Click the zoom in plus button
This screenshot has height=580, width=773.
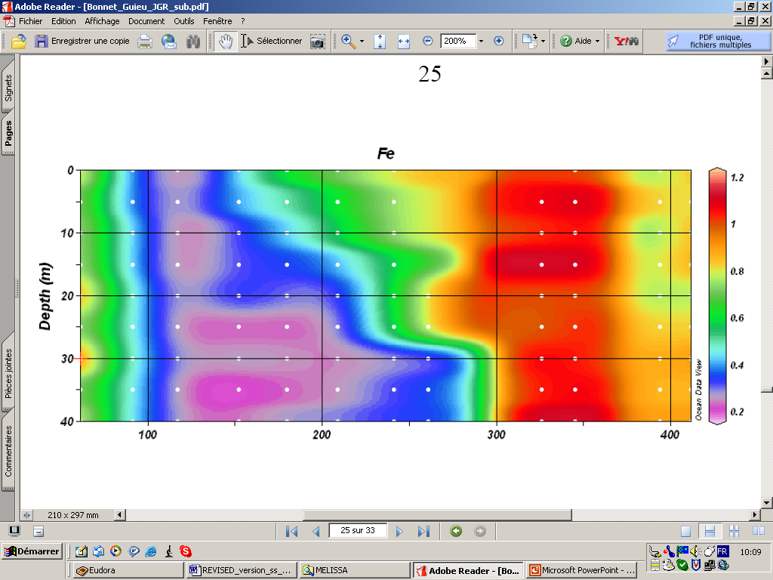click(498, 41)
